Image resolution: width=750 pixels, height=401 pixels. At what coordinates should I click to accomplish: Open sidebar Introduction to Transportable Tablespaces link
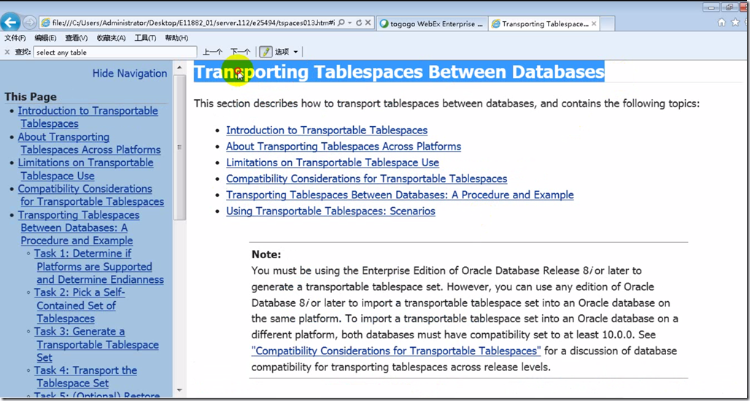click(x=88, y=117)
